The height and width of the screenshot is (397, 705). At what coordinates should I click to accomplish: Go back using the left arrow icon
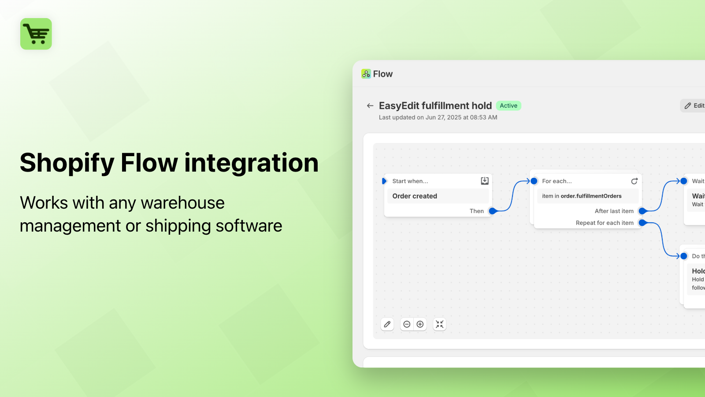point(370,106)
